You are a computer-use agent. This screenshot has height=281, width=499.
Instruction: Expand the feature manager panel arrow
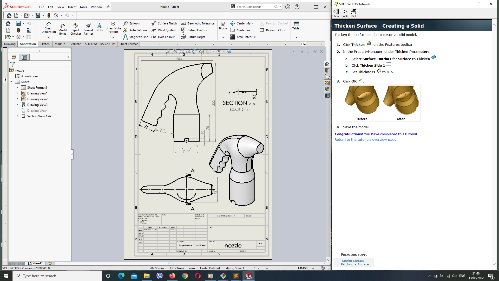pos(68,57)
